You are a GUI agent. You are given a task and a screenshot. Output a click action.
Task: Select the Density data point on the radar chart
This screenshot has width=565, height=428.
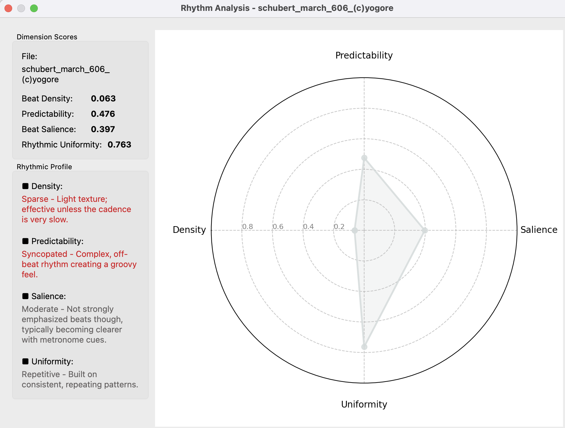pyautogui.click(x=355, y=230)
